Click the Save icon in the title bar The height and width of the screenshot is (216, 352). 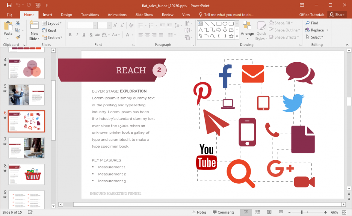click(x=9, y=5)
